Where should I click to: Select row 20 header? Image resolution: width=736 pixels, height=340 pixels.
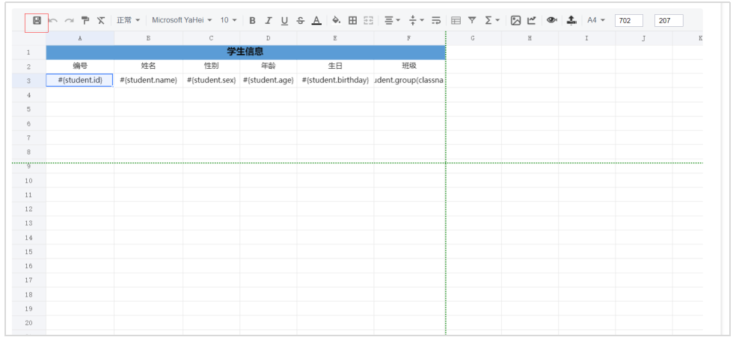pos(28,323)
